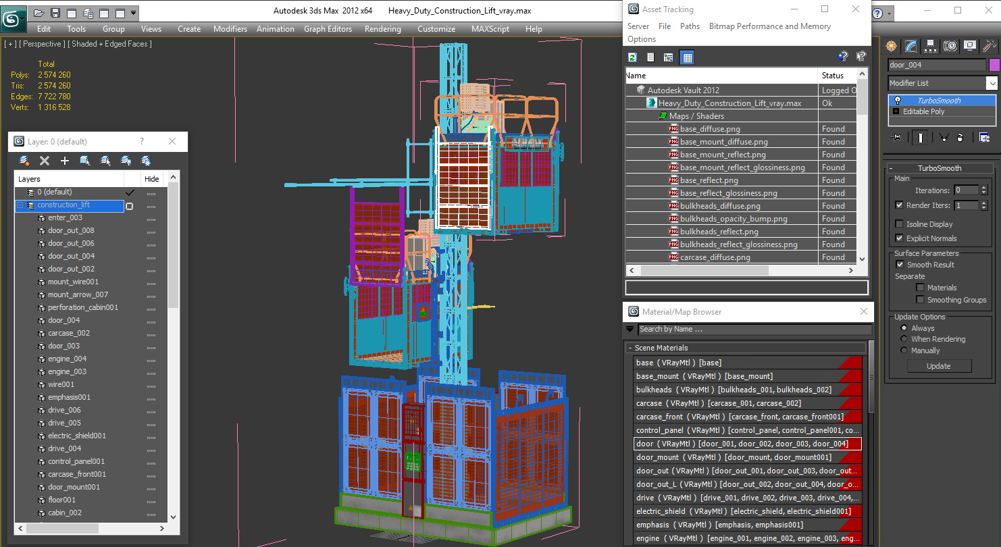Select the bulkheads VRayMtl material row
The height and width of the screenshot is (547, 1001).
click(748, 390)
